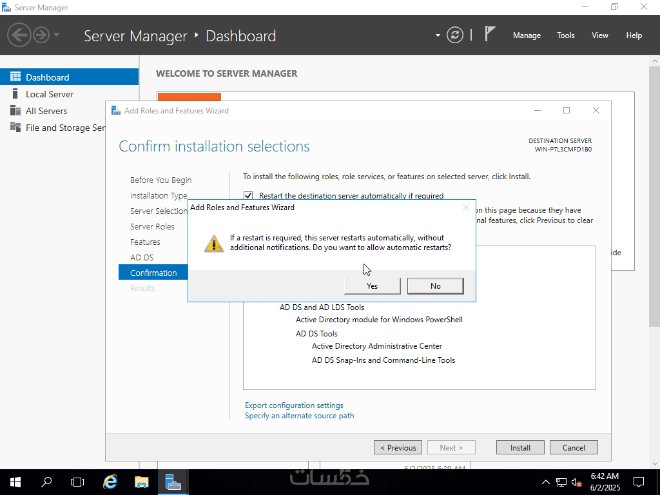Open the Help menu in Server Manager

pyautogui.click(x=634, y=35)
